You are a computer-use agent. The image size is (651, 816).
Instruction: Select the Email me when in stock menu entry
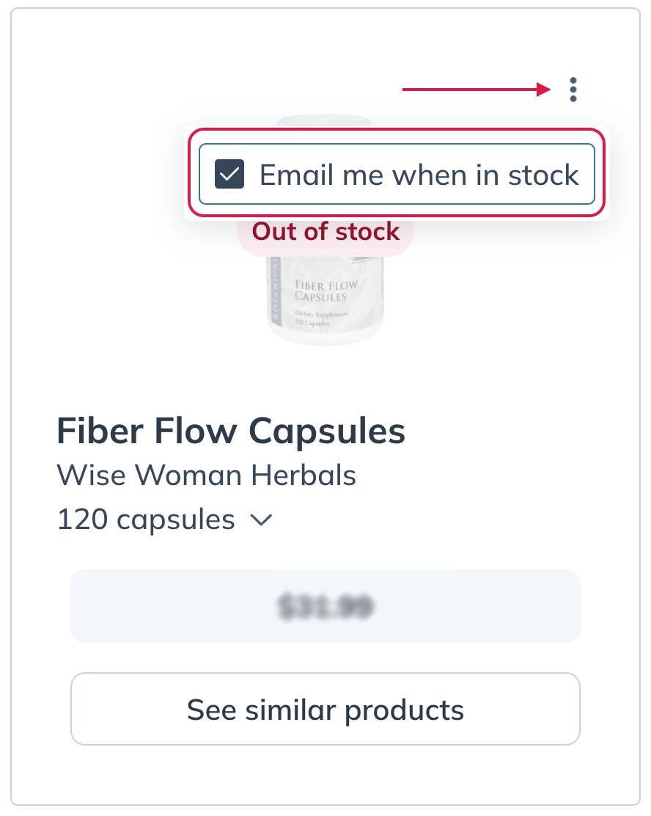tap(396, 175)
